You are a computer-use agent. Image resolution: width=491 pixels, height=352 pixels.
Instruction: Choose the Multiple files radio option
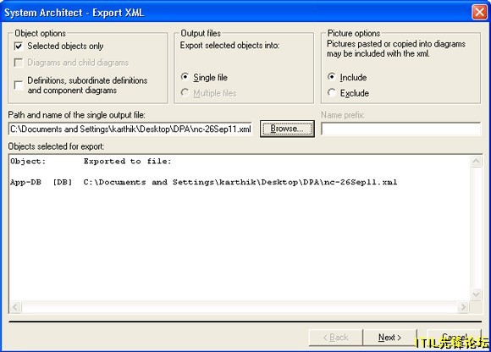(x=185, y=92)
